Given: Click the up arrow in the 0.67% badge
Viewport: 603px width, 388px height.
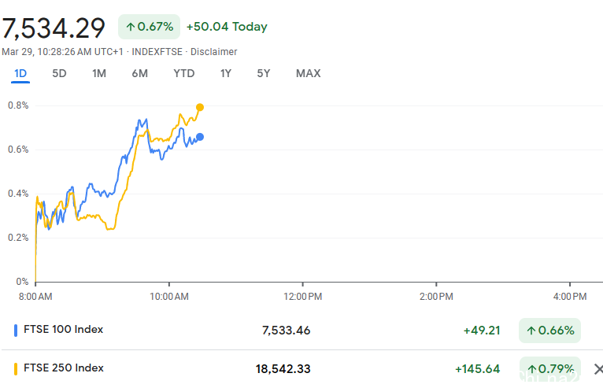Looking at the screenshot, I should [130, 27].
